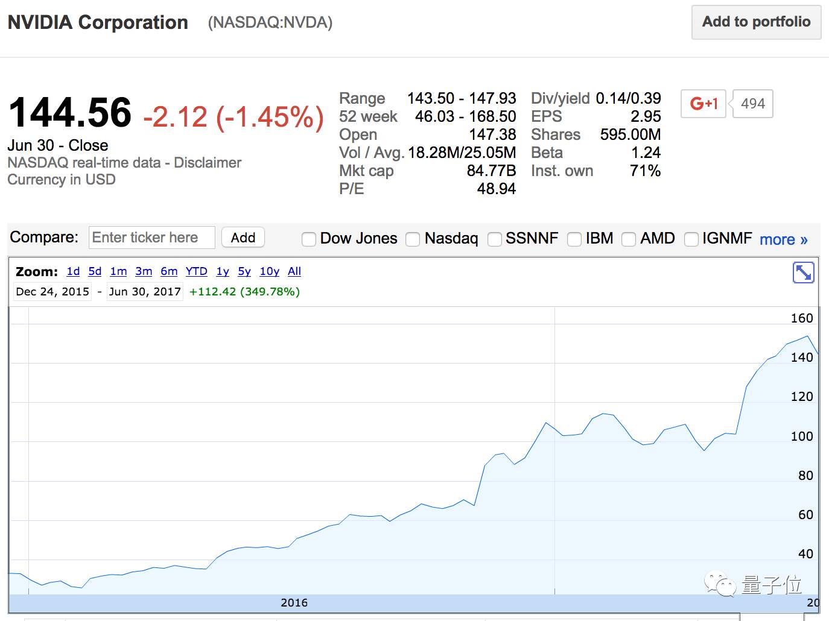
Task: Click the 'Currency in USD' text
Action: coord(62,180)
